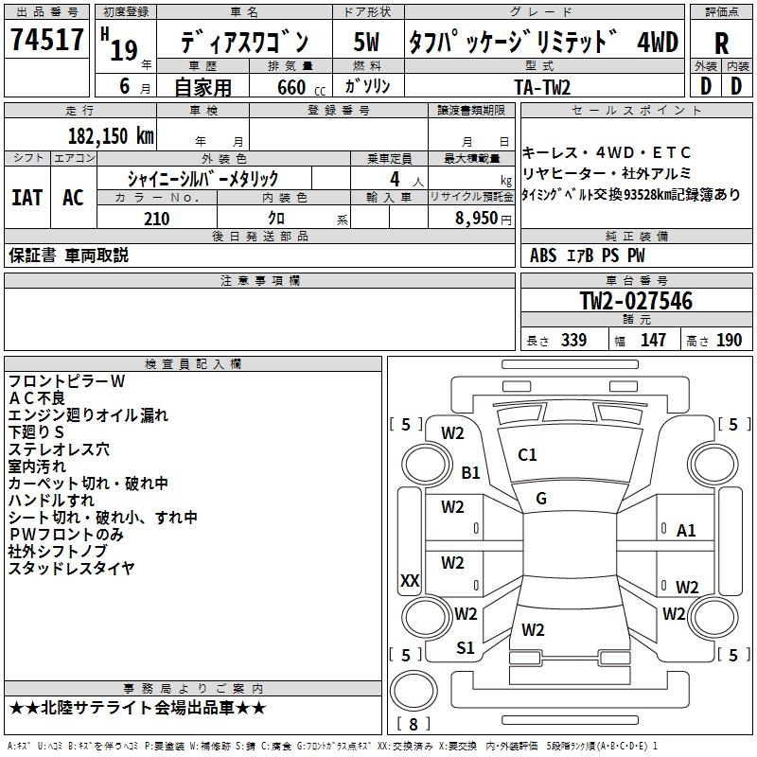
Task: Select the car name ディアスワゴン
Action: (x=244, y=42)
